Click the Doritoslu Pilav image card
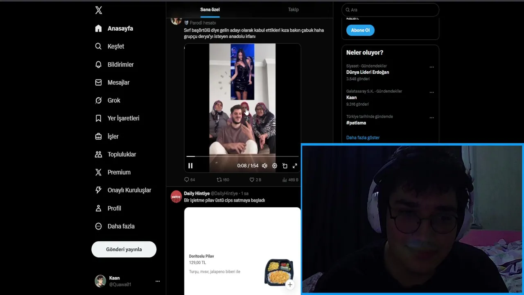 point(242,251)
